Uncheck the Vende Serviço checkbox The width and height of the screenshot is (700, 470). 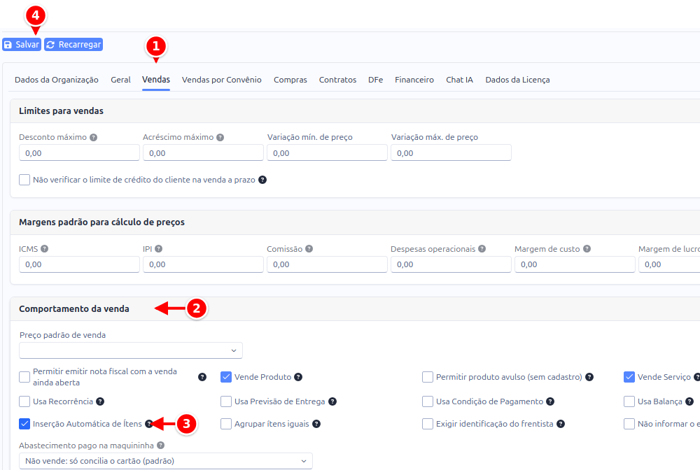tap(629, 377)
